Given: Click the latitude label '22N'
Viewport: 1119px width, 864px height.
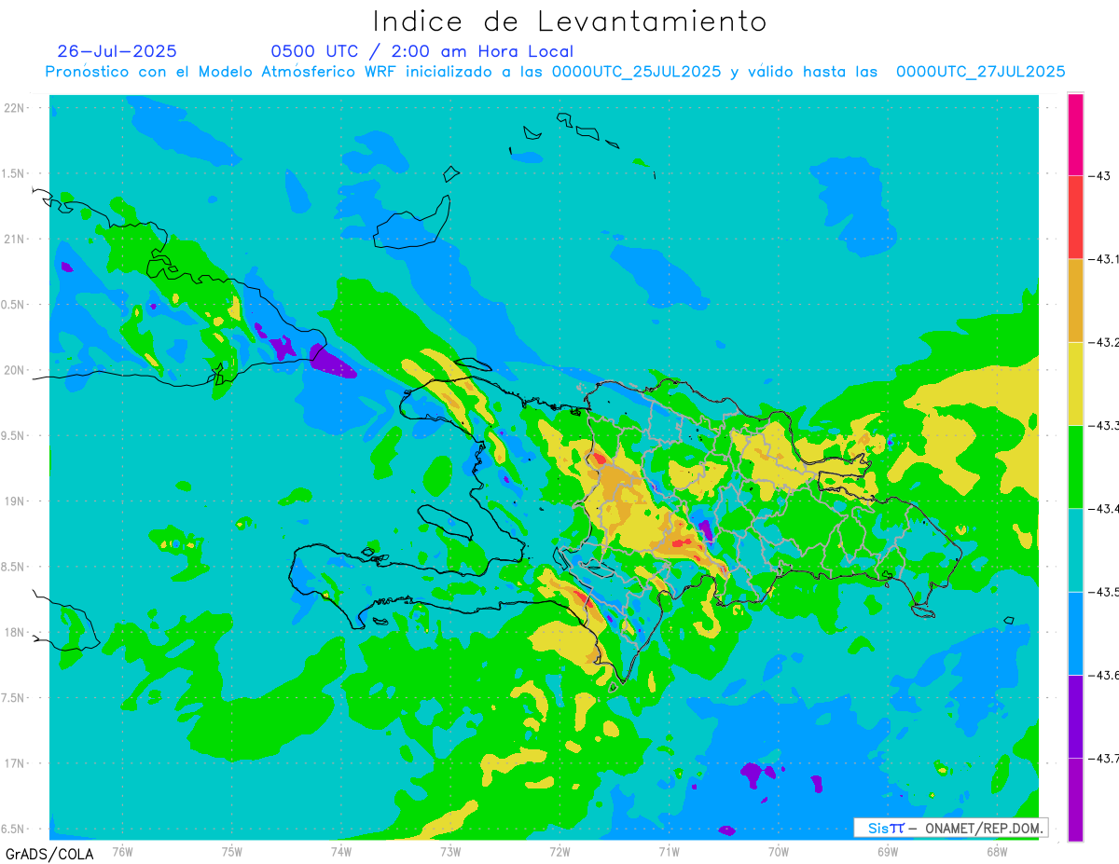Looking at the screenshot, I should coord(14,108).
